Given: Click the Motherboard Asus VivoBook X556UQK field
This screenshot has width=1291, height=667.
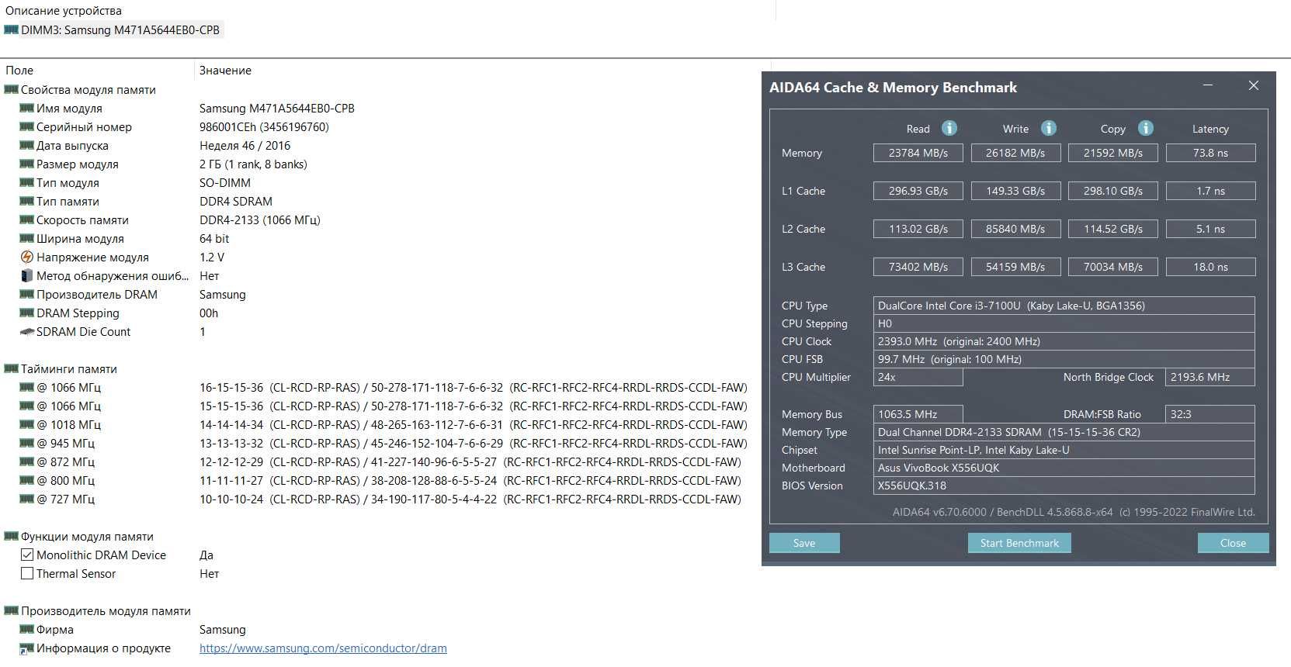Looking at the screenshot, I should (1064, 468).
